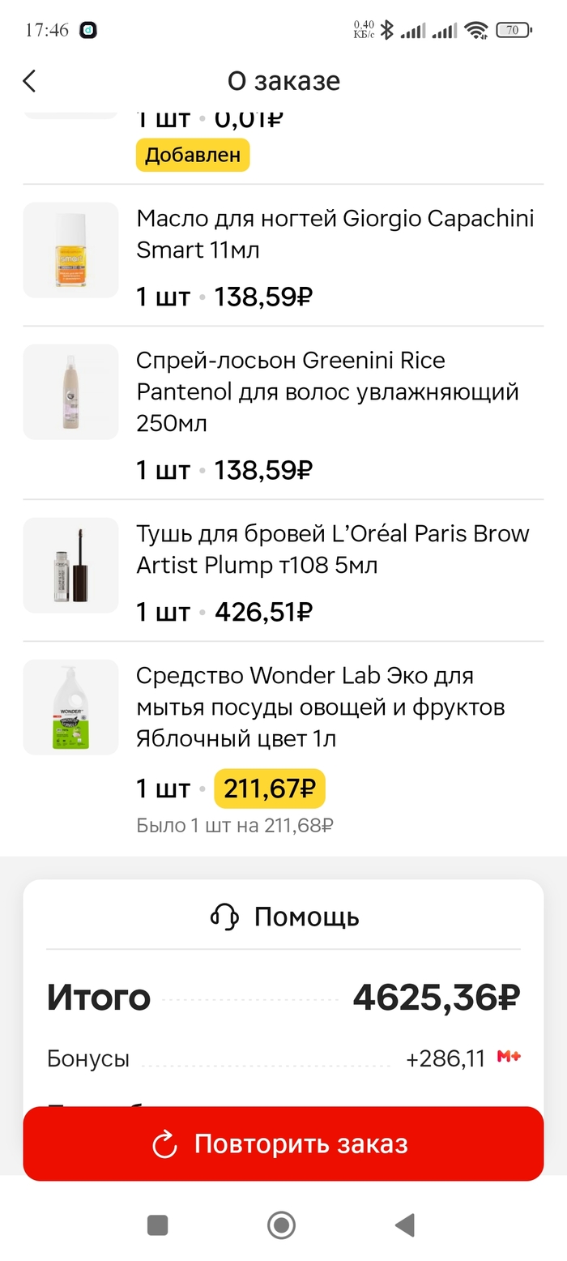The height and width of the screenshot is (1261, 567).
Task: Open Wonder Lab dish soap image
Action: pos(71,707)
